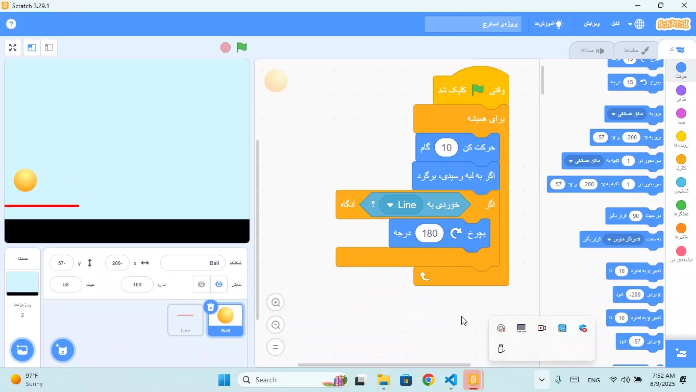696x392 pixels.
Task: Select the blue Motion block category
Action: coord(681,70)
